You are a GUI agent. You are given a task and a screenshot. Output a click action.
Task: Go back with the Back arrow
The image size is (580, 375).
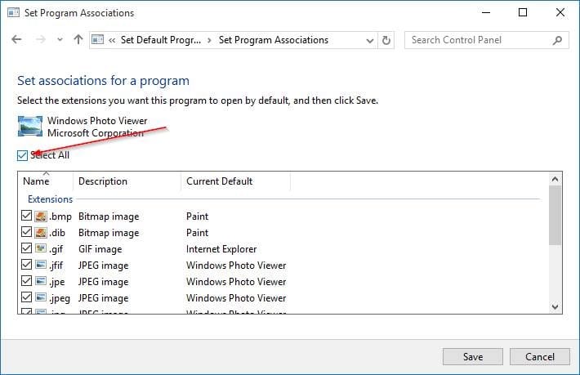point(16,39)
